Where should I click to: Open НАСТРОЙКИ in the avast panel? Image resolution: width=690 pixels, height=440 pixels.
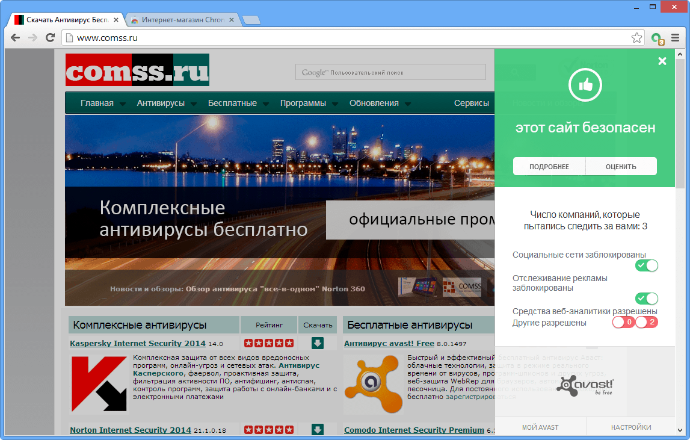click(x=631, y=427)
